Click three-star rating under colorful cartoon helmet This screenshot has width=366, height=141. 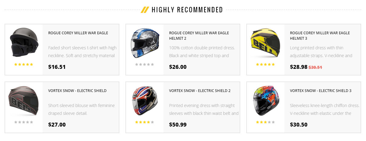[x=265, y=122]
